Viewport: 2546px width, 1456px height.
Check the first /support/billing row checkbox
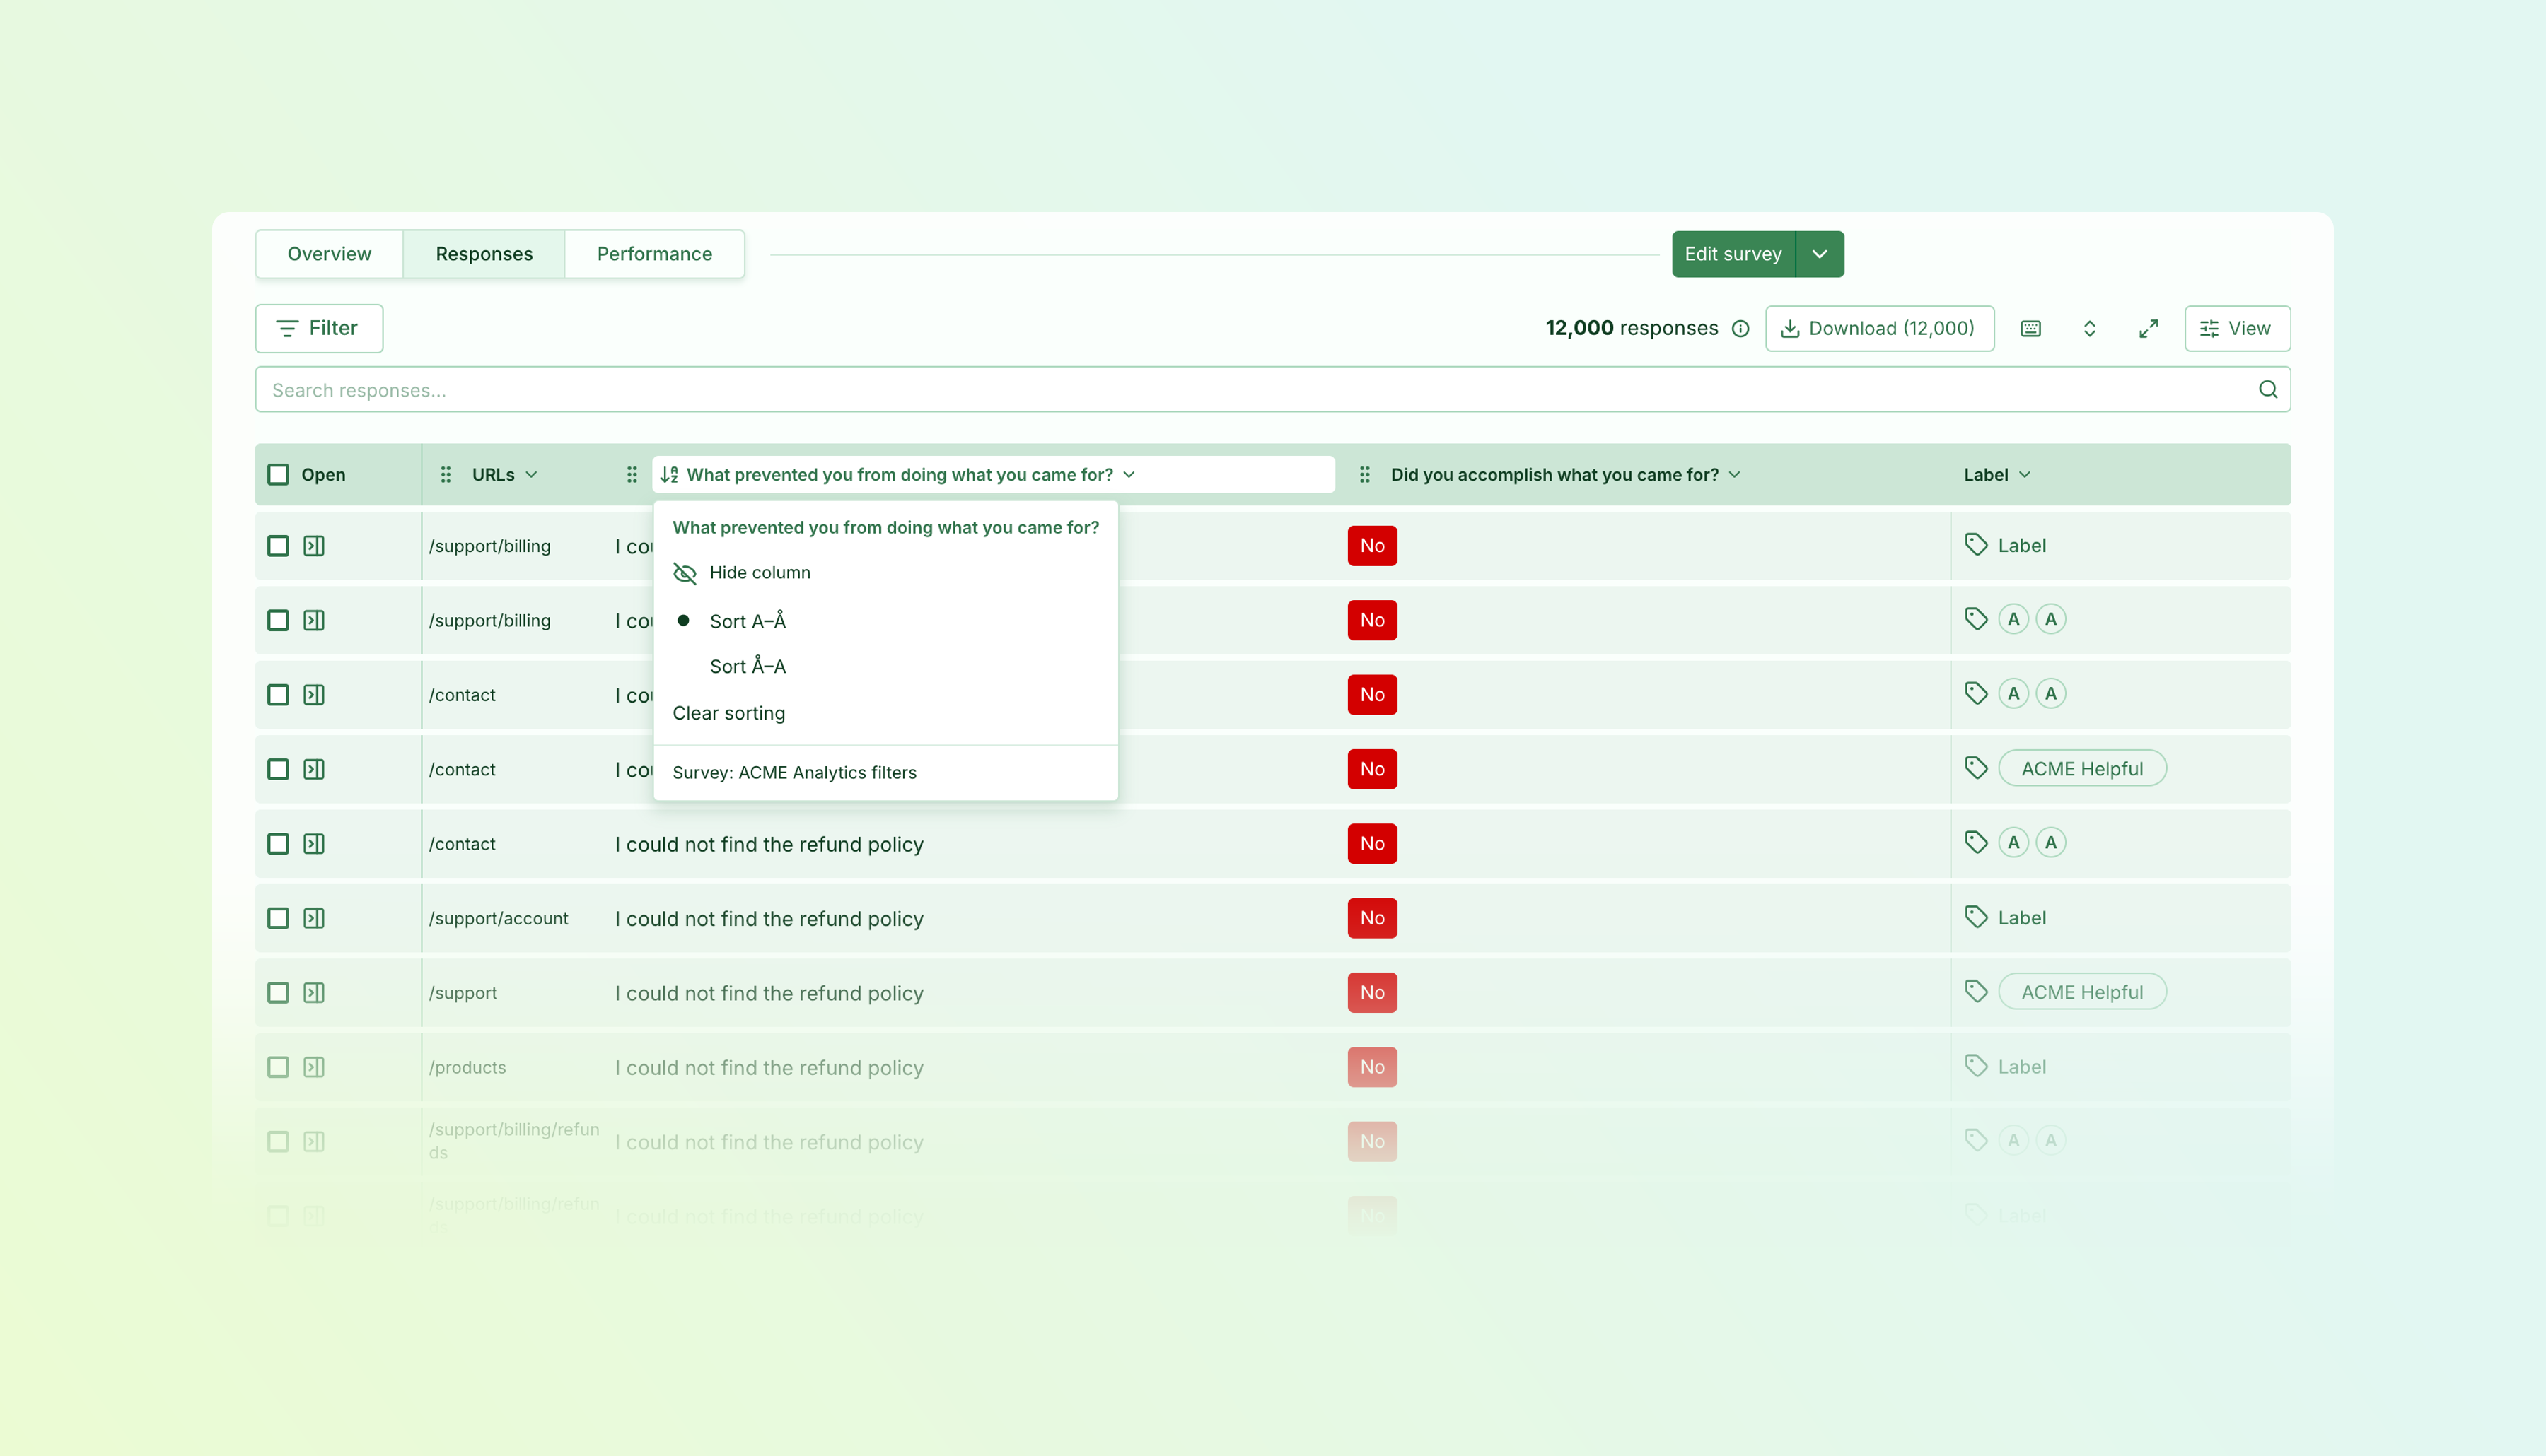click(278, 545)
